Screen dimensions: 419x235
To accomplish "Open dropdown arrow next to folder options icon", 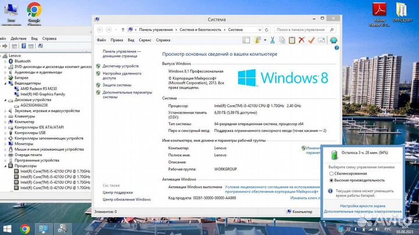I will 265,40.
